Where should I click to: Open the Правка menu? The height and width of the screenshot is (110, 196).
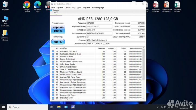pos(60,8)
